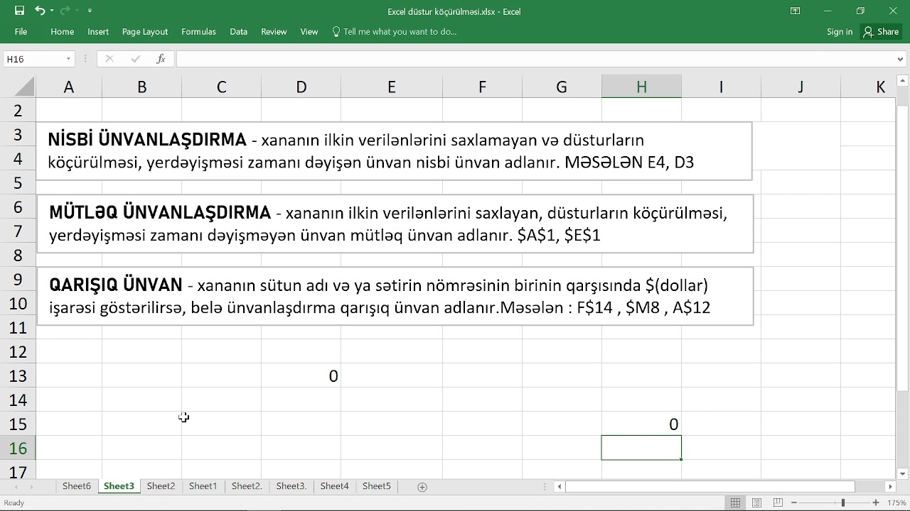Switch to Sheet2. tab
This screenshot has width=910, height=511.
coord(247,486)
